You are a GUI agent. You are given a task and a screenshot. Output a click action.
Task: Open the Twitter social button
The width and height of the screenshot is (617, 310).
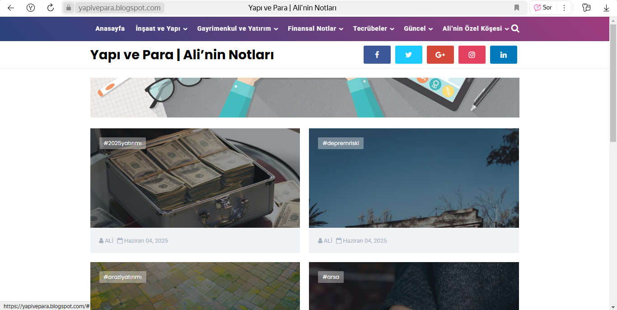coord(409,55)
